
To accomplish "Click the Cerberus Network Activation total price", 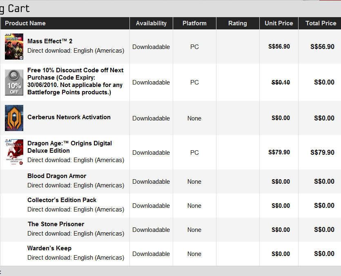I will click(324, 118).
